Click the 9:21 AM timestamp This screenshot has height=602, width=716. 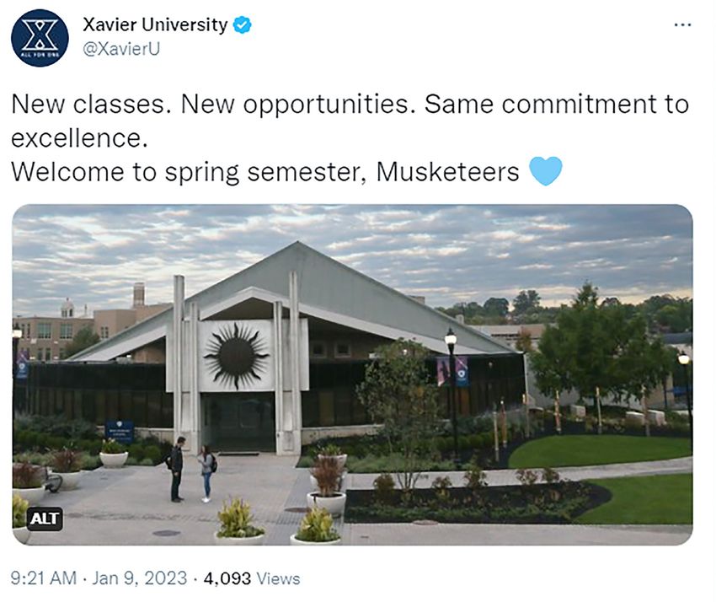tap(44, 578)
